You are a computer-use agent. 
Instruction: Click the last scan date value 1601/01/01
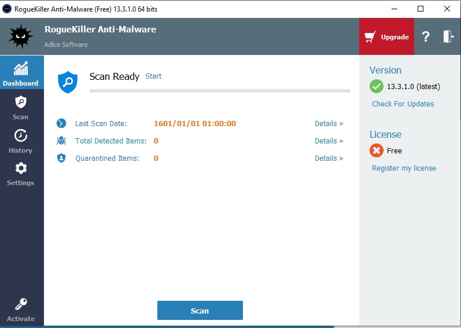tap(194, 123)
